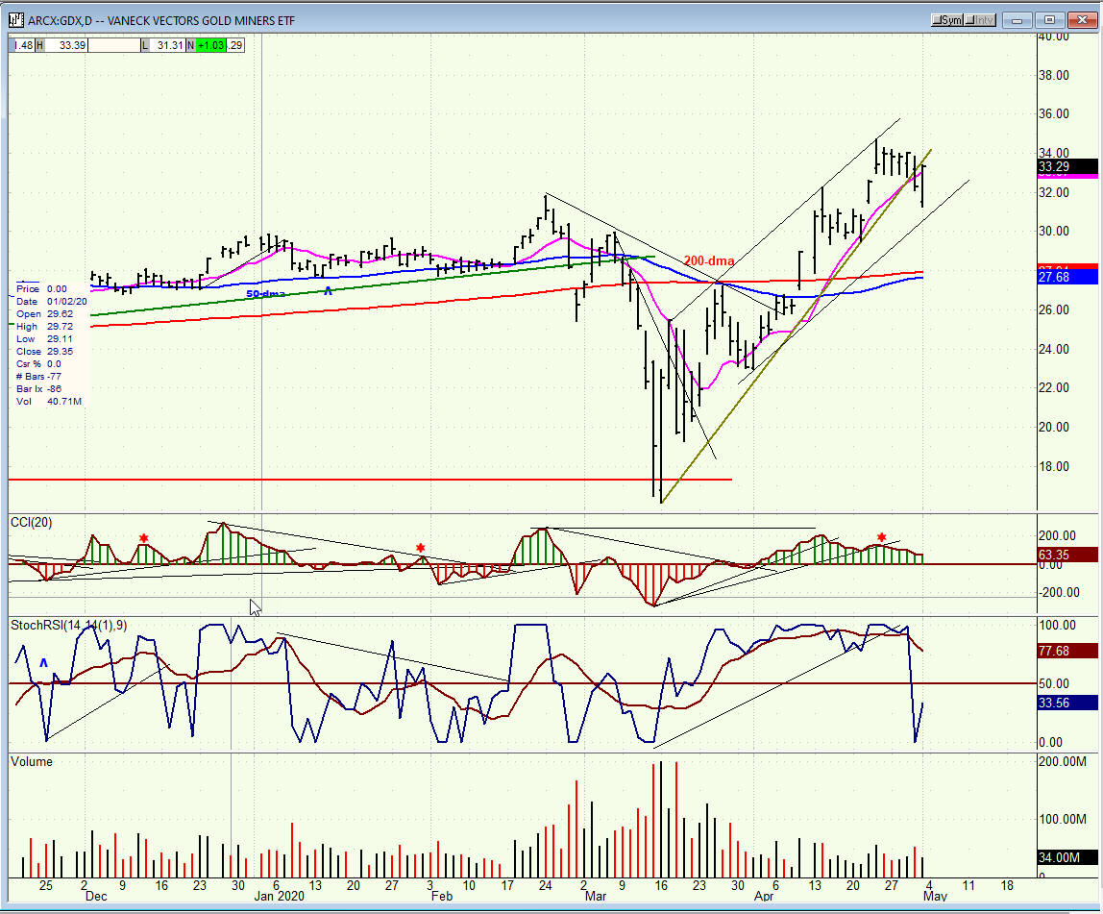Click the CCI(20) indicator label
The image size is (1103, 914).
[32, 522]
